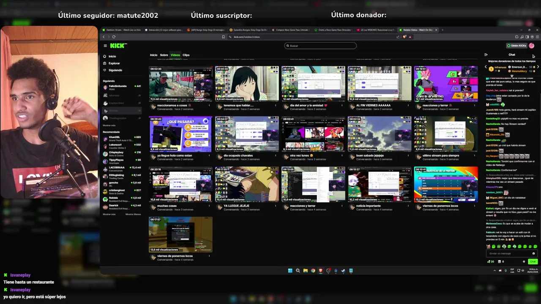Open the Kick hamburger sidebar menu
Image resolution: width=541 pixels, height=304 pixels.
(105, 46)
